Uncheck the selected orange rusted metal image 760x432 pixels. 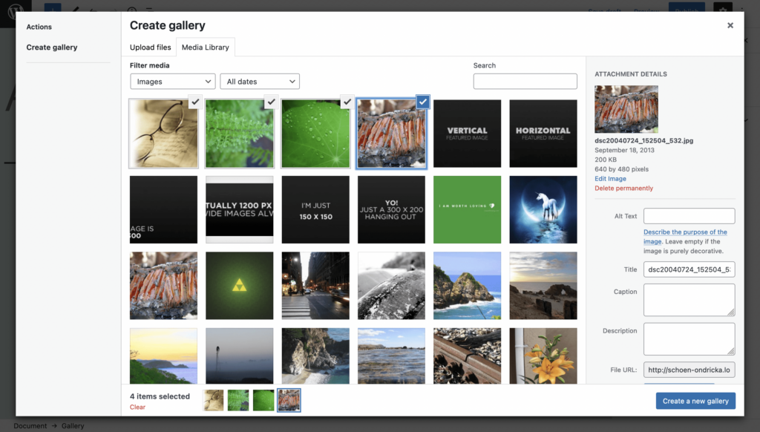tap(422, 102)
